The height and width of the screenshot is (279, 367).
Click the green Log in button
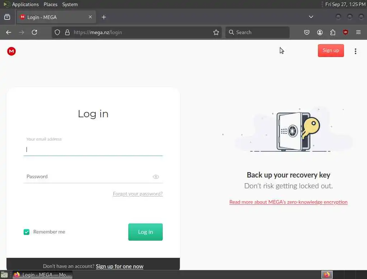[146, 232]
